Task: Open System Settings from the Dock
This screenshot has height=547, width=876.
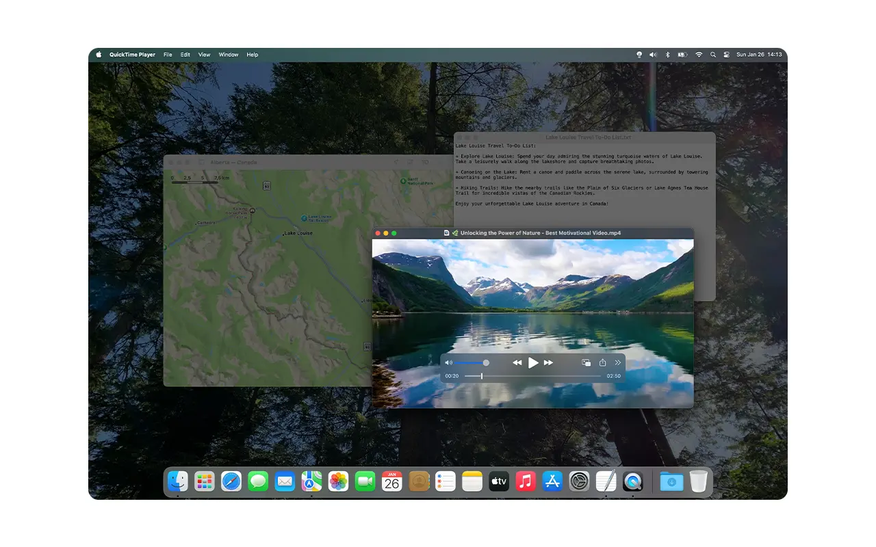Action: (x=579, y=481)
